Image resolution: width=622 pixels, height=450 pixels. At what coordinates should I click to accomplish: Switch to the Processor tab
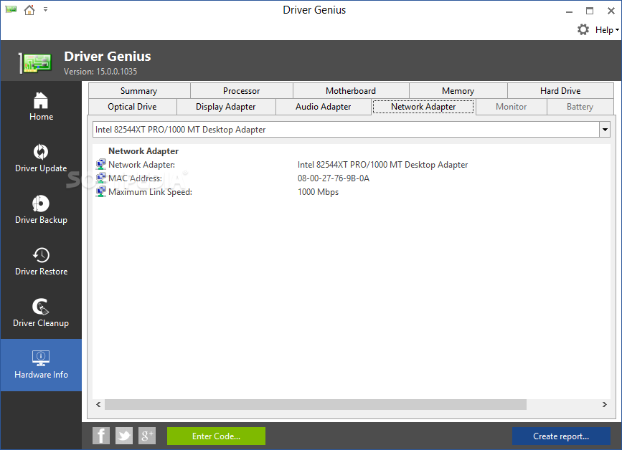pyautogui.click(x=242, y=91)
